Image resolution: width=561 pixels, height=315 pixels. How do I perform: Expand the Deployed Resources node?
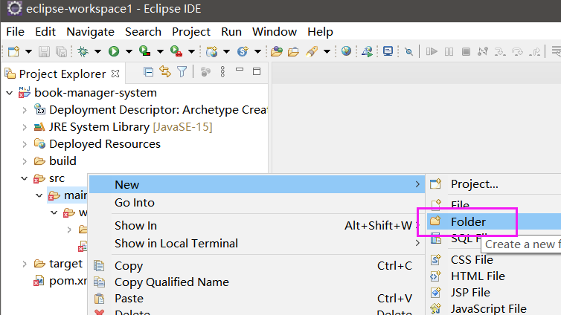point(25,144)
